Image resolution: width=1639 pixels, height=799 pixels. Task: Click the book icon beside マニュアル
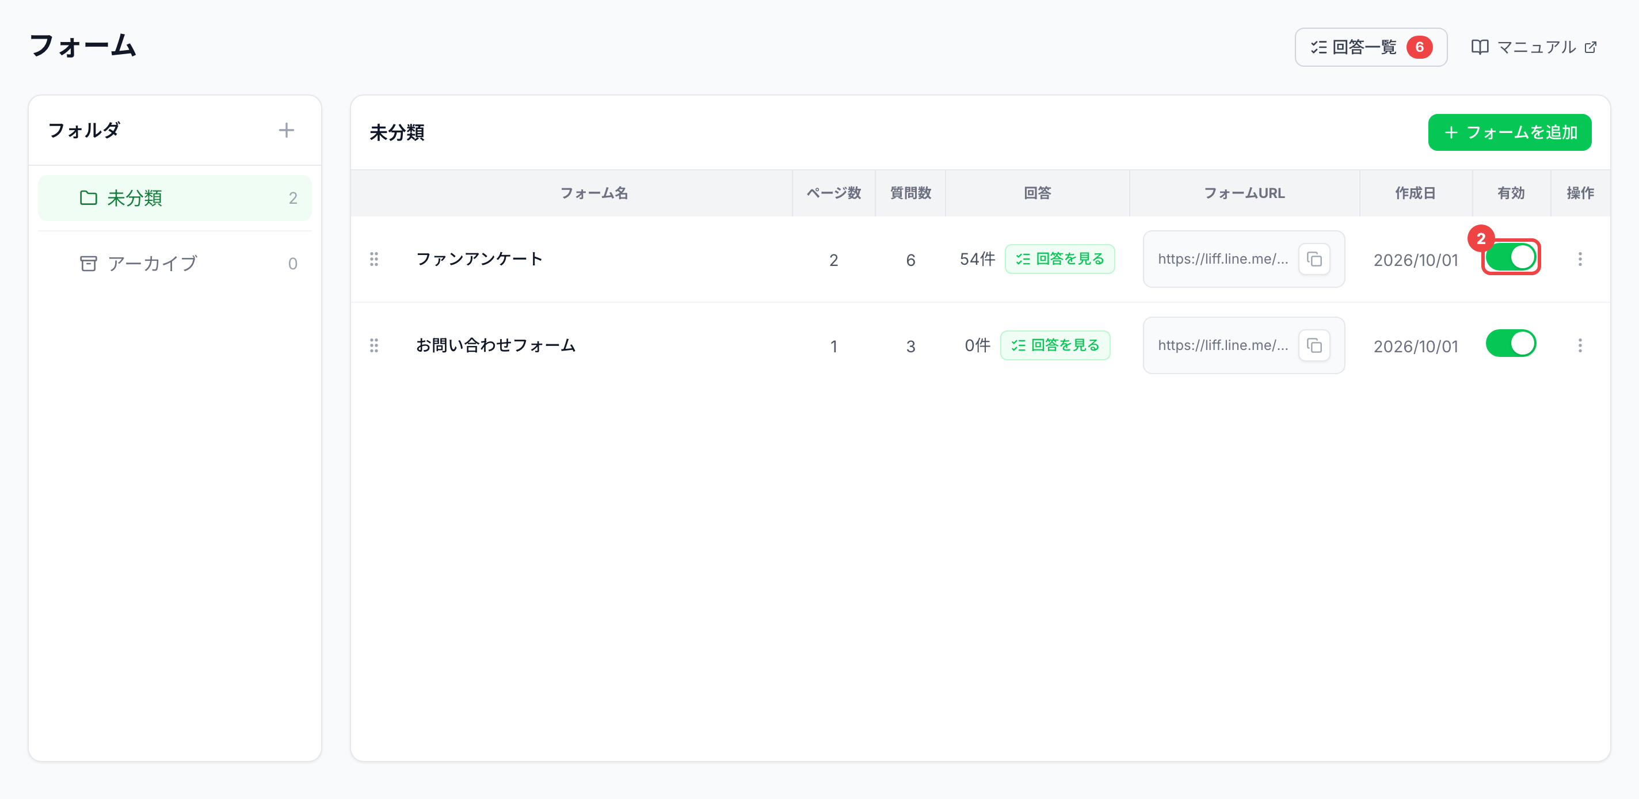click(1479, 47)
